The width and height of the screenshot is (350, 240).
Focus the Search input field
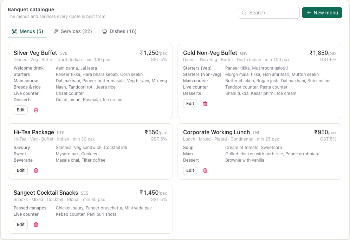pos(269,13)
